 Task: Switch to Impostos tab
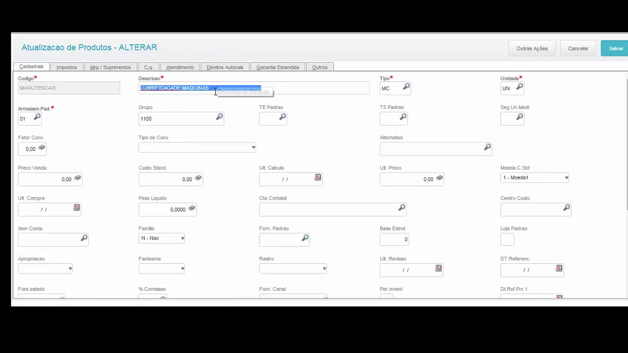(67, 67)
